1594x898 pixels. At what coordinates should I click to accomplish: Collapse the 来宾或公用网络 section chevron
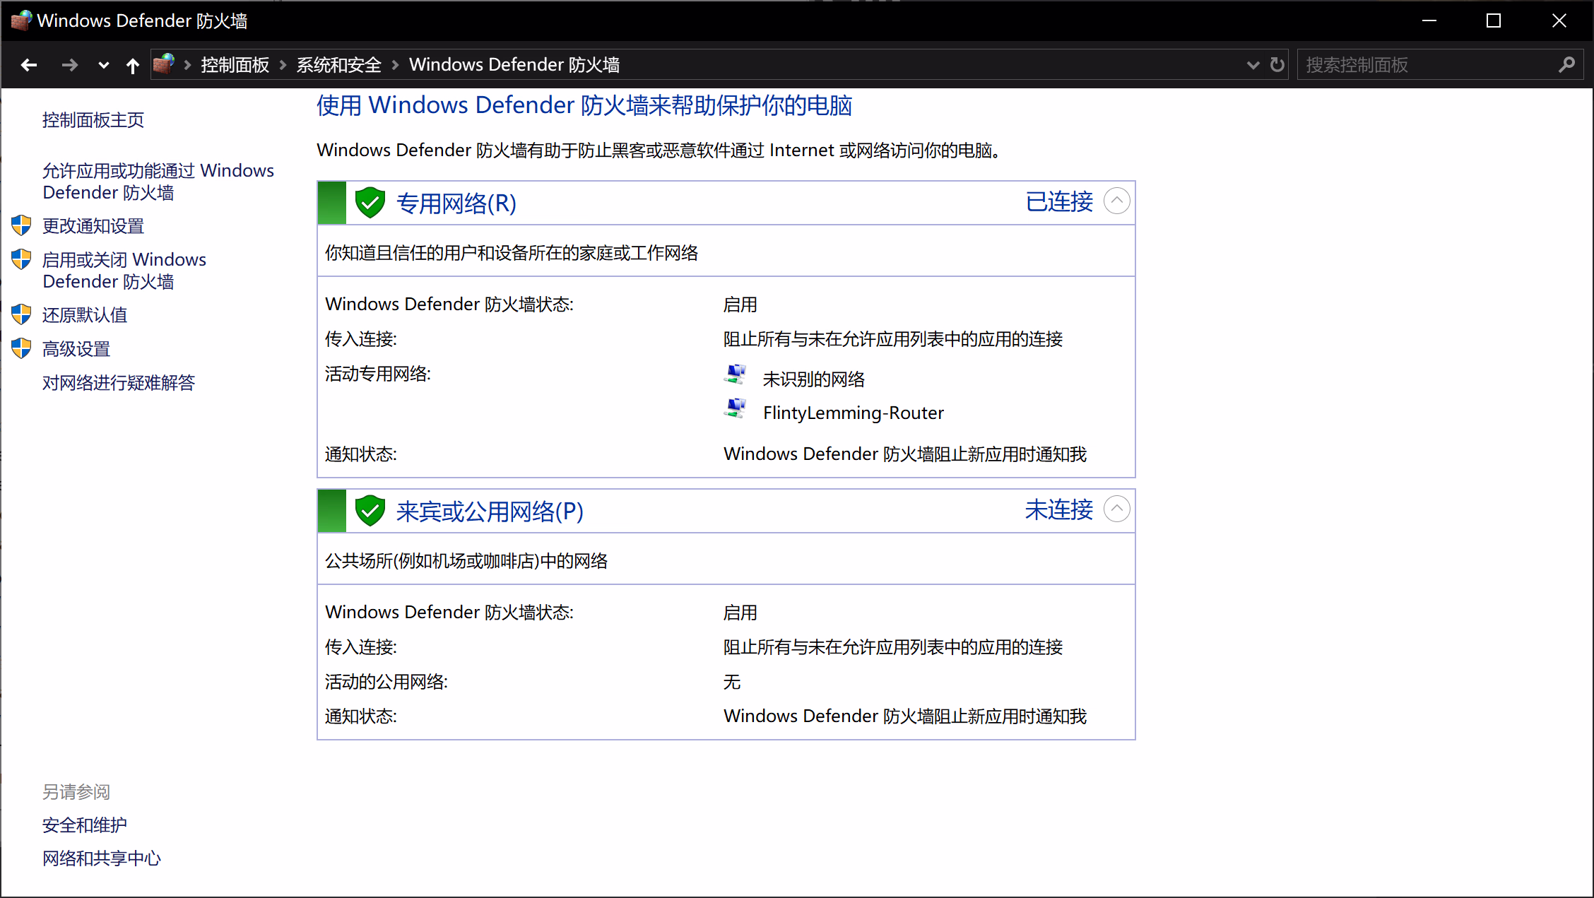click(1116, 509)
